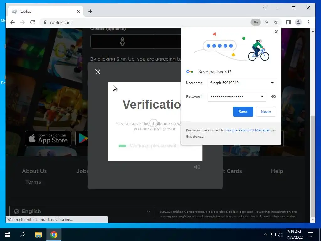Screen dimensions: 321x241
Task: Bookmark this tab with the star icon
Action: [x=276, y=22]
